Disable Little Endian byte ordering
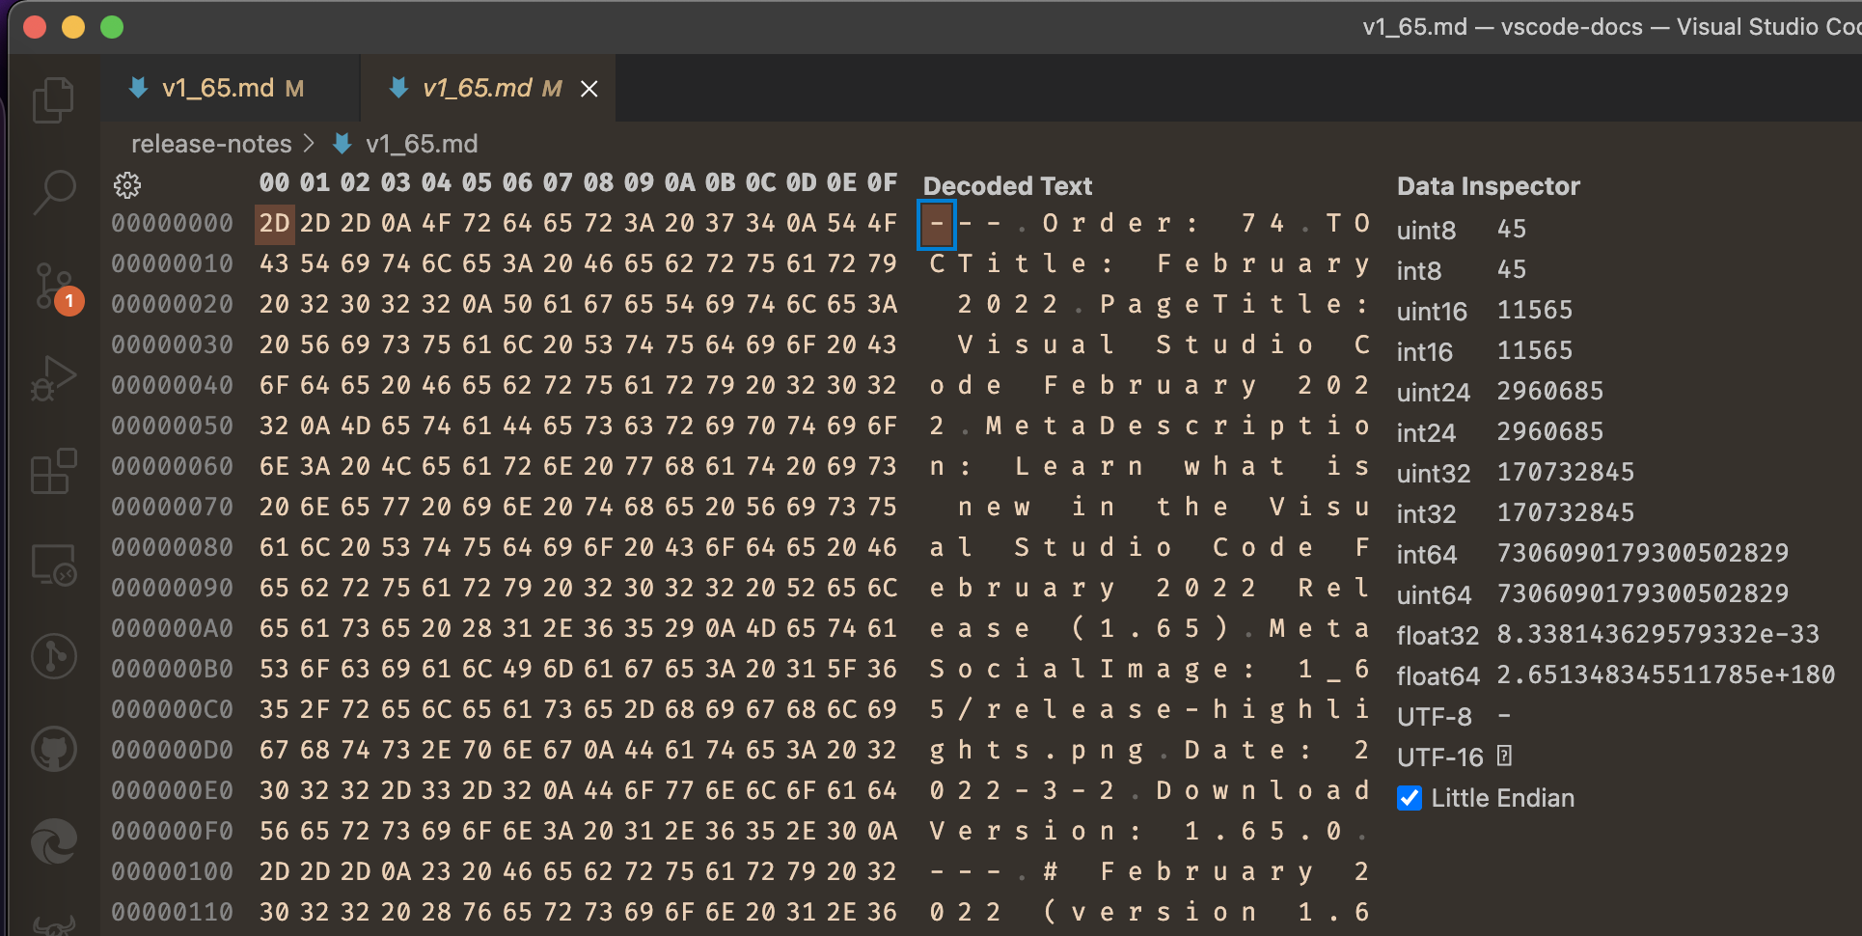The image size is (1862, 936). (x=1410, y=798)
